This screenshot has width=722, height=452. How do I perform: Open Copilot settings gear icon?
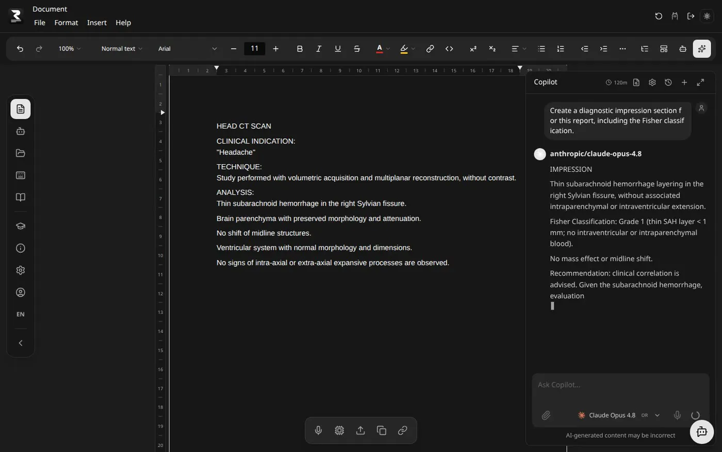tap(652, 83)
